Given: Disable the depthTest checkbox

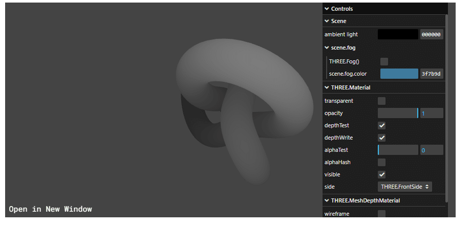Looking at the screenshot, I should (x=381, y=125).
